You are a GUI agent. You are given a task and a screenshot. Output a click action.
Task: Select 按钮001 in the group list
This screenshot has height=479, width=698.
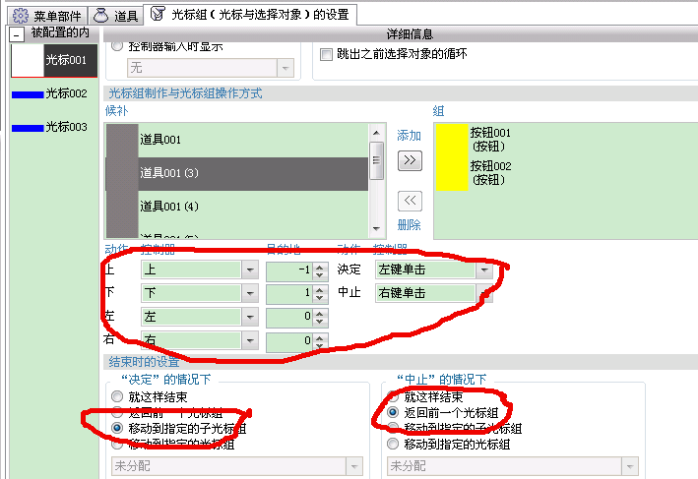tap(489, 140)
